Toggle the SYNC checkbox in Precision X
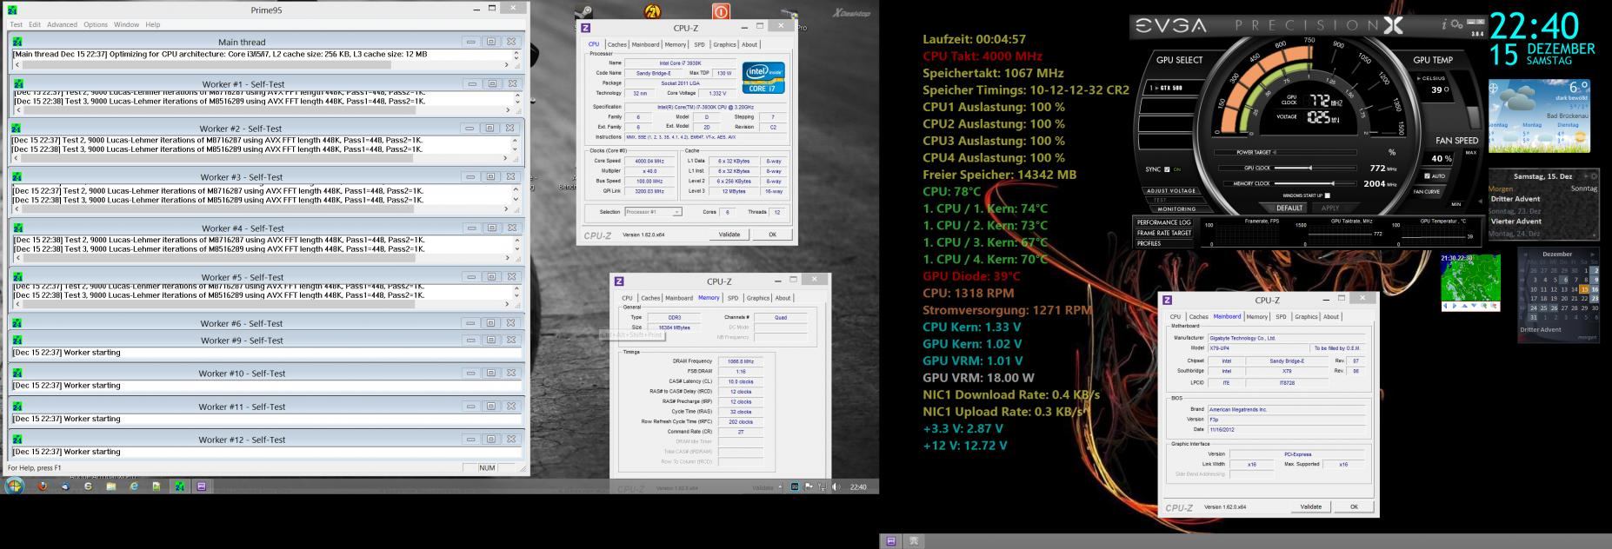Viewport: 1612px width, 549px height. pyautogui.click(x=1167, y=169)
